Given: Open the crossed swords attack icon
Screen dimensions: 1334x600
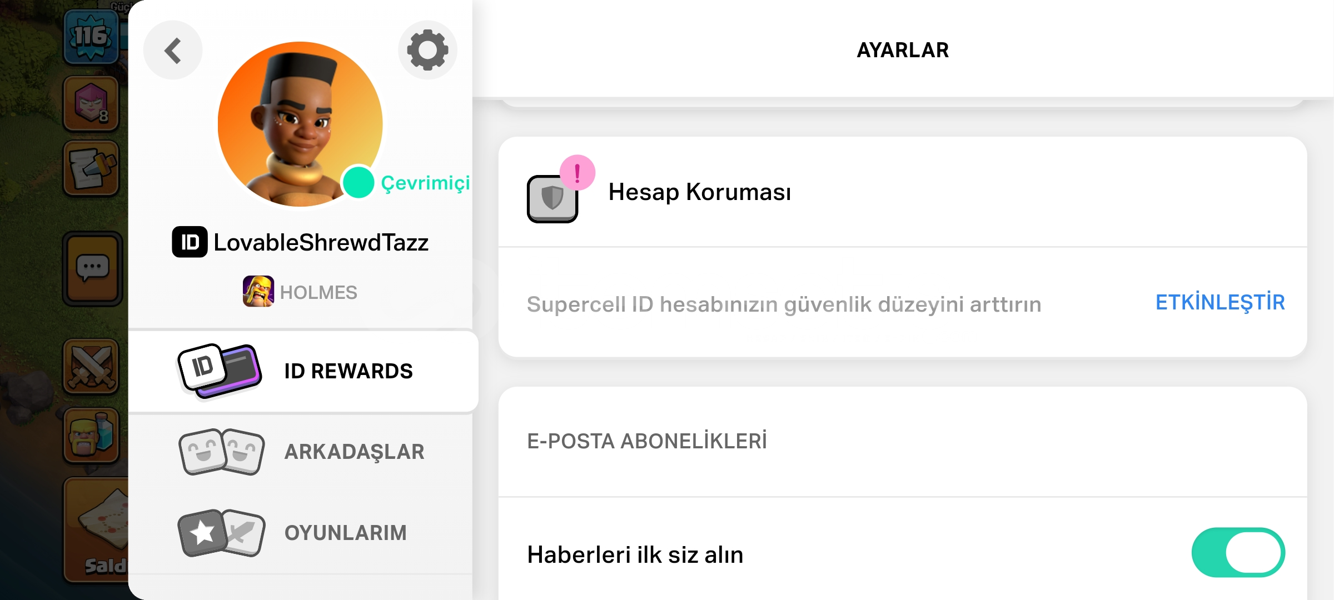Looking at the screenshot, I should [x=91, y=367].
